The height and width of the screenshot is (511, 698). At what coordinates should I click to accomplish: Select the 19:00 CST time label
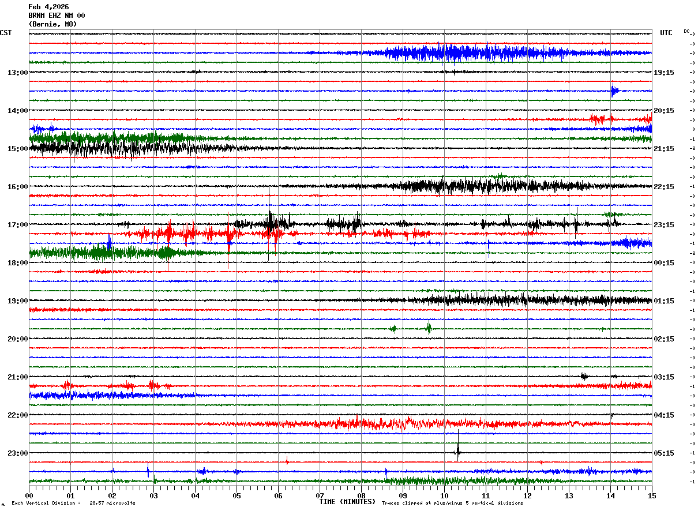coord(17,301)
